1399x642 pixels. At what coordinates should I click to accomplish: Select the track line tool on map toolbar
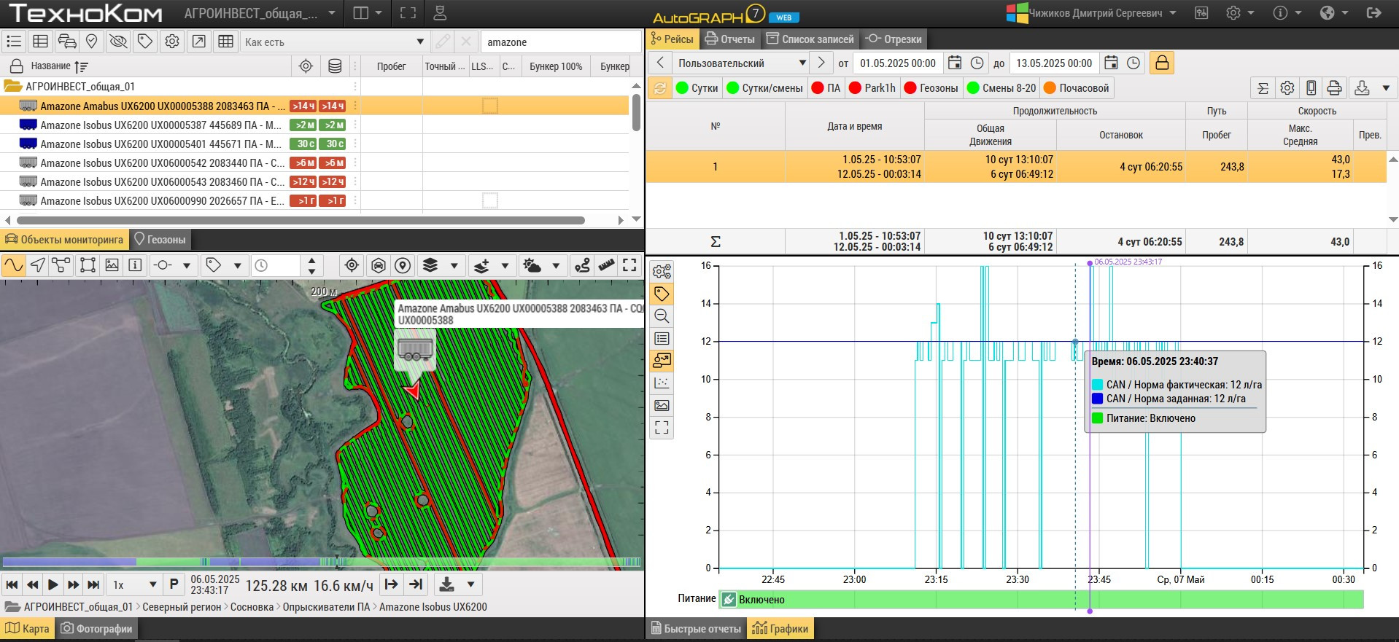pyautogui.click(x=13, y=265)
